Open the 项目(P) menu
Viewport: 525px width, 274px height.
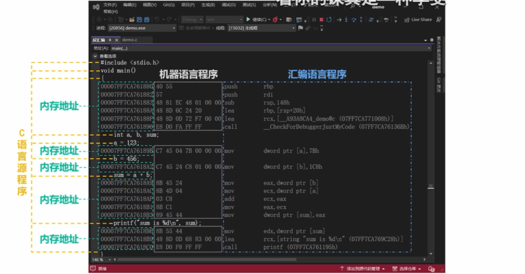(188, 5)
